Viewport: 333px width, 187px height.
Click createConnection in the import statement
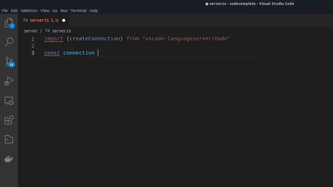[95, 38]
